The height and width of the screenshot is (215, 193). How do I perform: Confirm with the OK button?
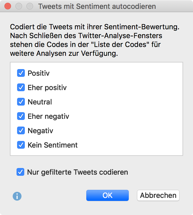point(107,195)
